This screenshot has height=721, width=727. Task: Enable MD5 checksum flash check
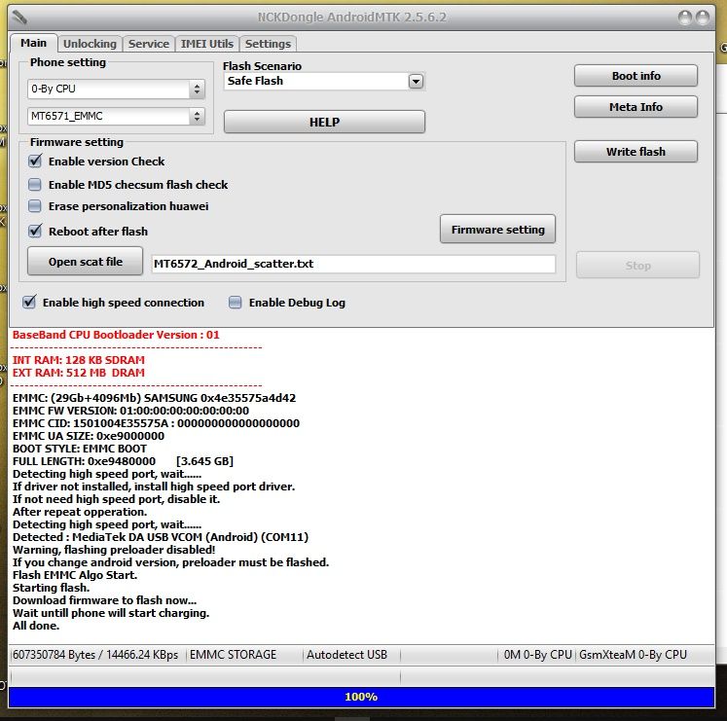tap(35, 185)
